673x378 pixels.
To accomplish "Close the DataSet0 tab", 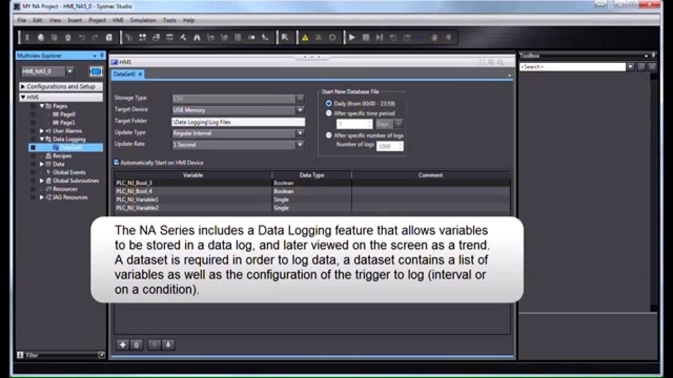I will coord(140,75).
